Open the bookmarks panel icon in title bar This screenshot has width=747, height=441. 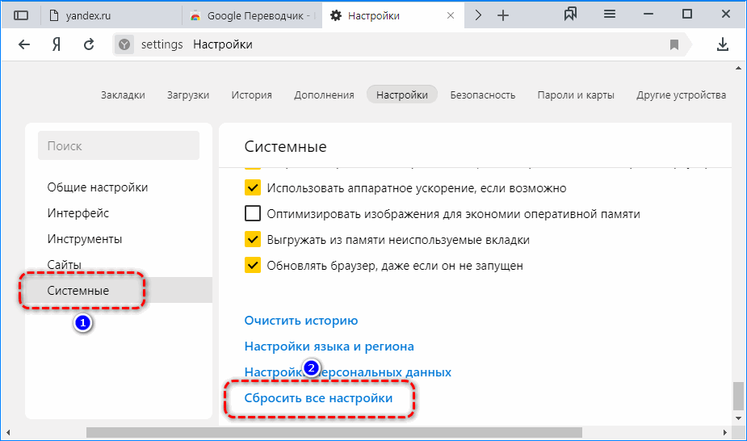tap(570, 15)
